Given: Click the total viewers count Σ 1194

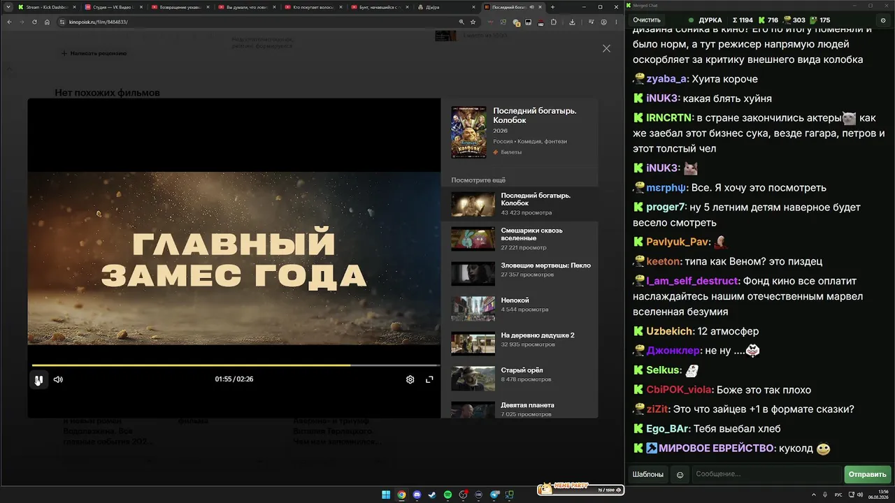Looking at the screenshot, I should point(743,20).
